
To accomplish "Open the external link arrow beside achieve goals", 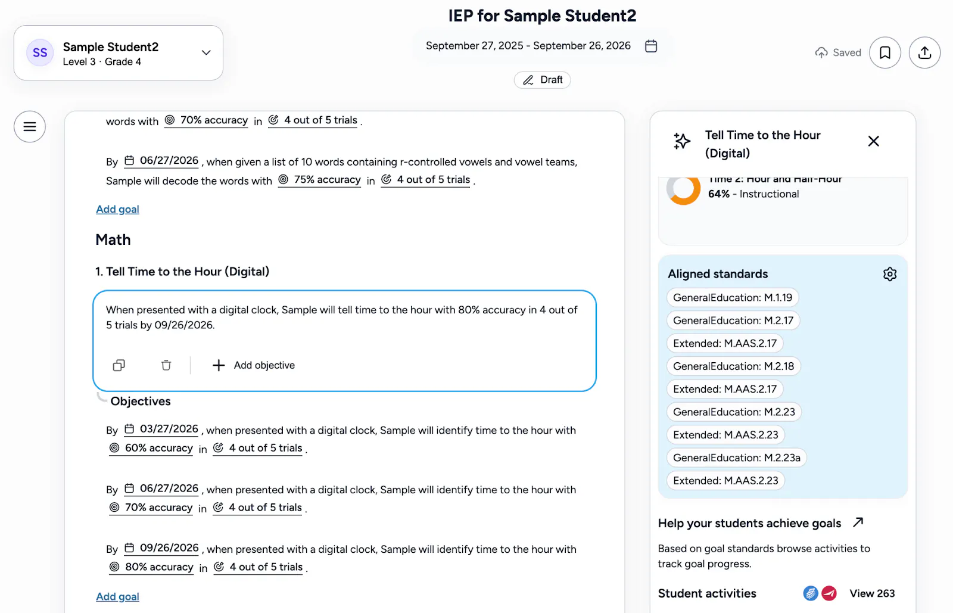I will click(858, 522).
